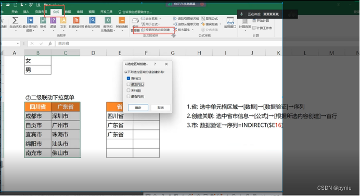Select the cell containing 成都市
Image resolution: width=360 pixels, height=196 pixels.
coord(38,116)
